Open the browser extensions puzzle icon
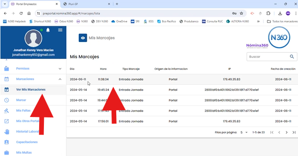 268,13
